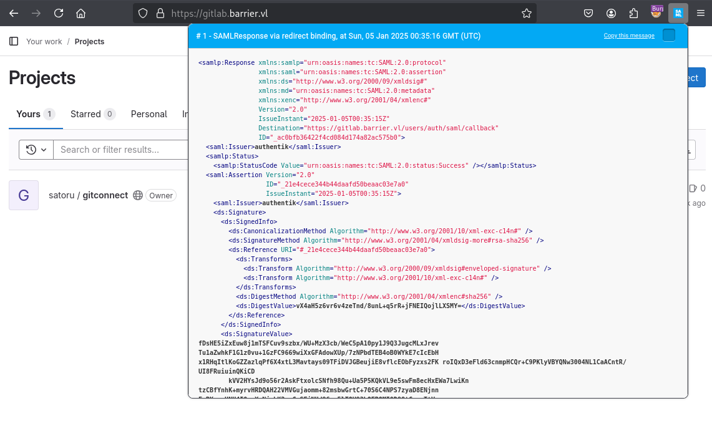
Task: Switch to the Starred tab
Action: (92, 114)
